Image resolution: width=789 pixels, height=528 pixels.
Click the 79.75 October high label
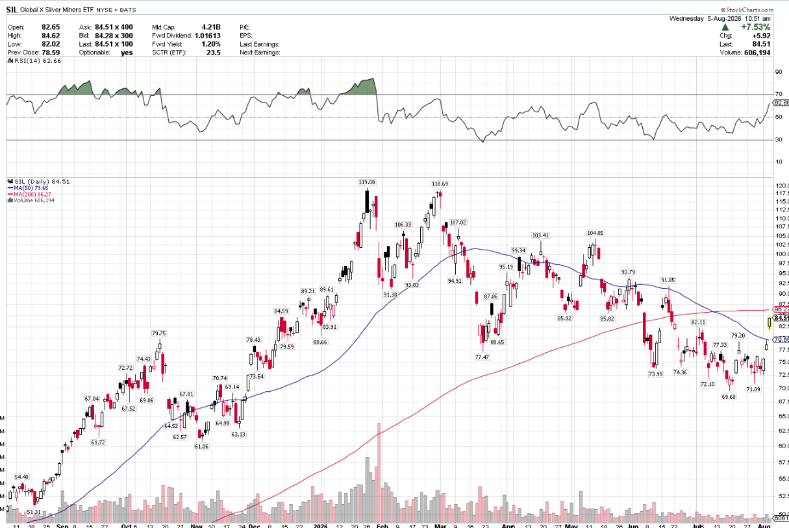(x=158, y=333)
